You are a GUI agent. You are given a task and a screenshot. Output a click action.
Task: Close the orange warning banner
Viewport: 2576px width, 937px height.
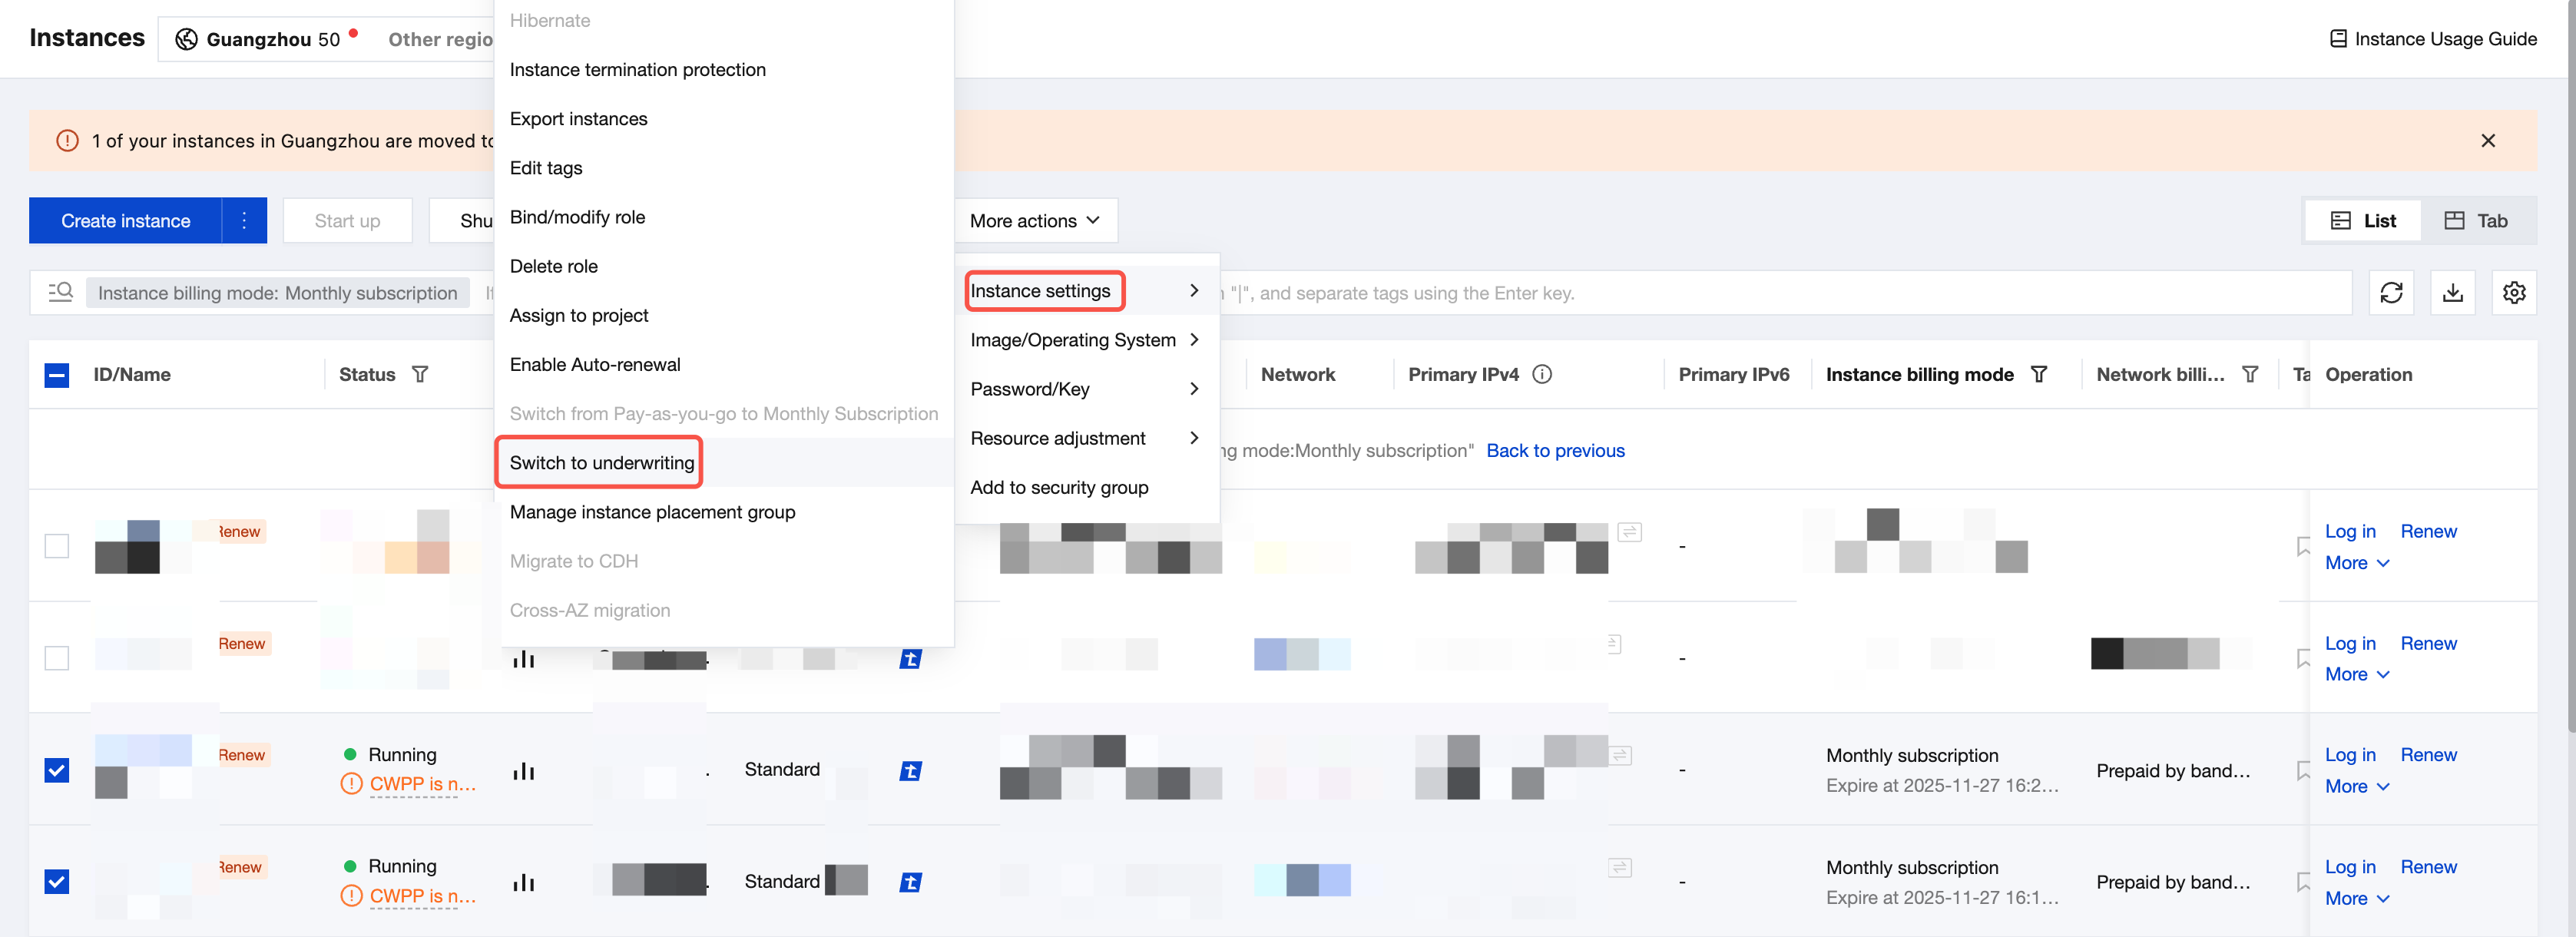2488,141
